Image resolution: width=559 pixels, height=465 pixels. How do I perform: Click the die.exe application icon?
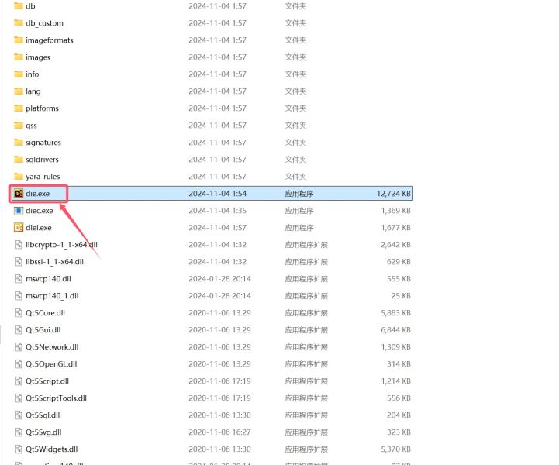pyautogui.click(x=19, y=194)
